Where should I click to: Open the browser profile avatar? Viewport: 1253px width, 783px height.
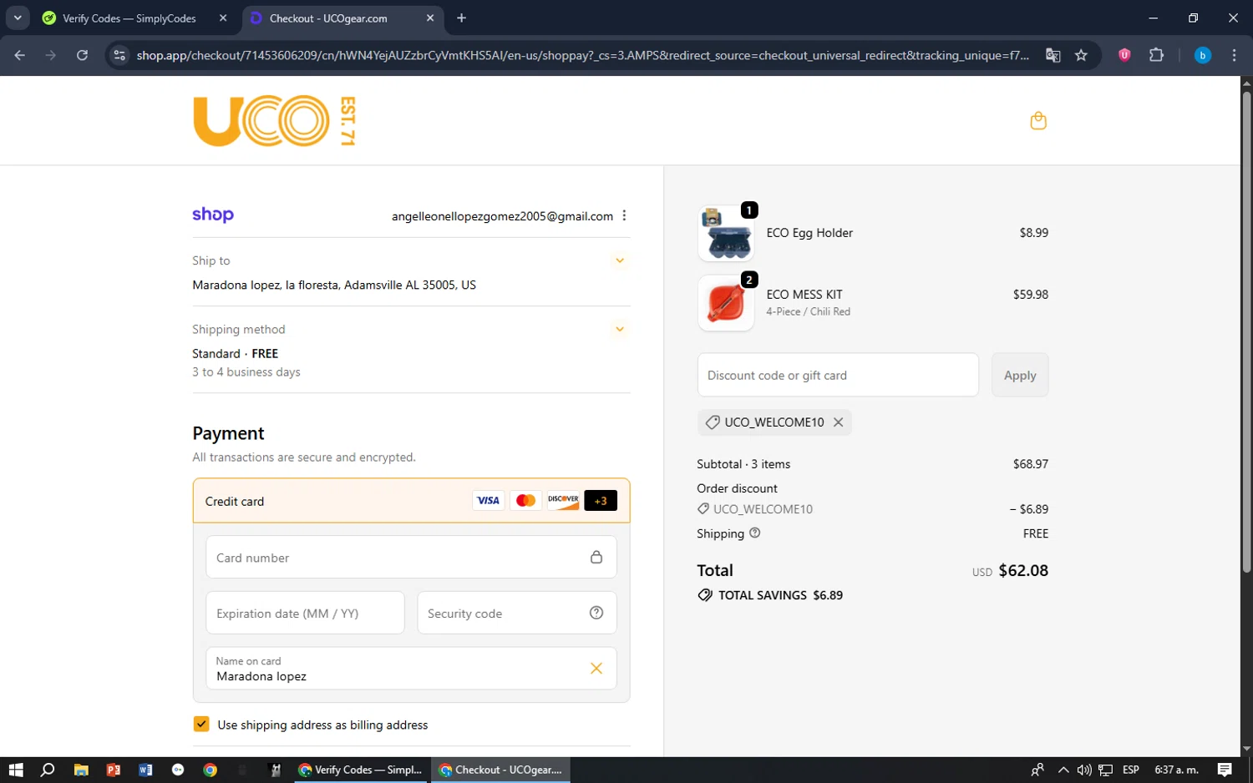1203,55
